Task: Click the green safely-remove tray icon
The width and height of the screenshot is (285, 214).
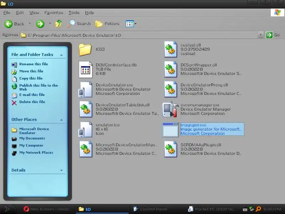Action: pos(252,209)
